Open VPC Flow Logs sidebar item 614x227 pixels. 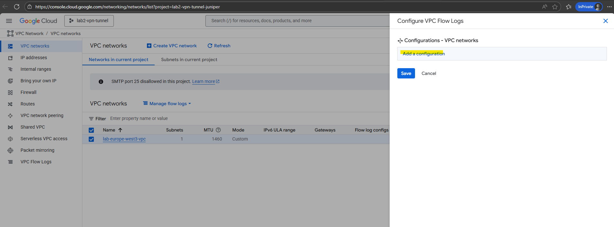tap(36, 162)
